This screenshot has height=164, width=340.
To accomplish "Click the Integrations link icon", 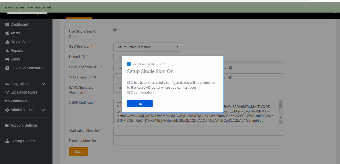I will [x=7, y=84].
